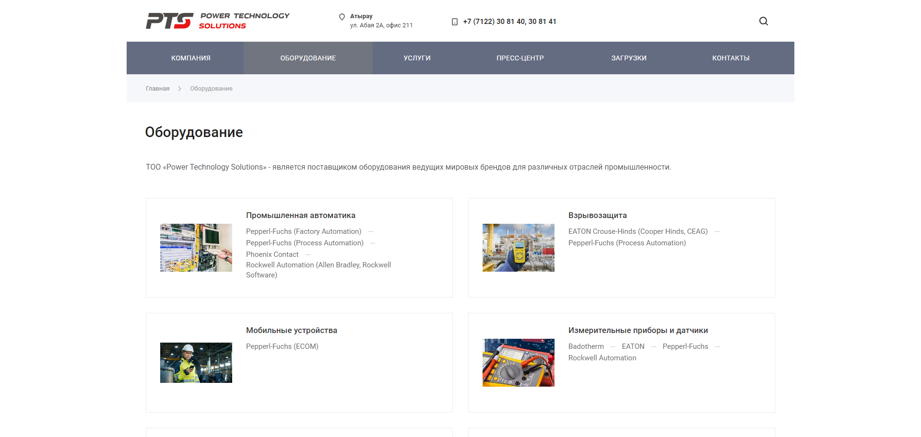The width and height of the screenshot is (921, 437).
Task: Click the Атырау city label
Action: (361, 16)
